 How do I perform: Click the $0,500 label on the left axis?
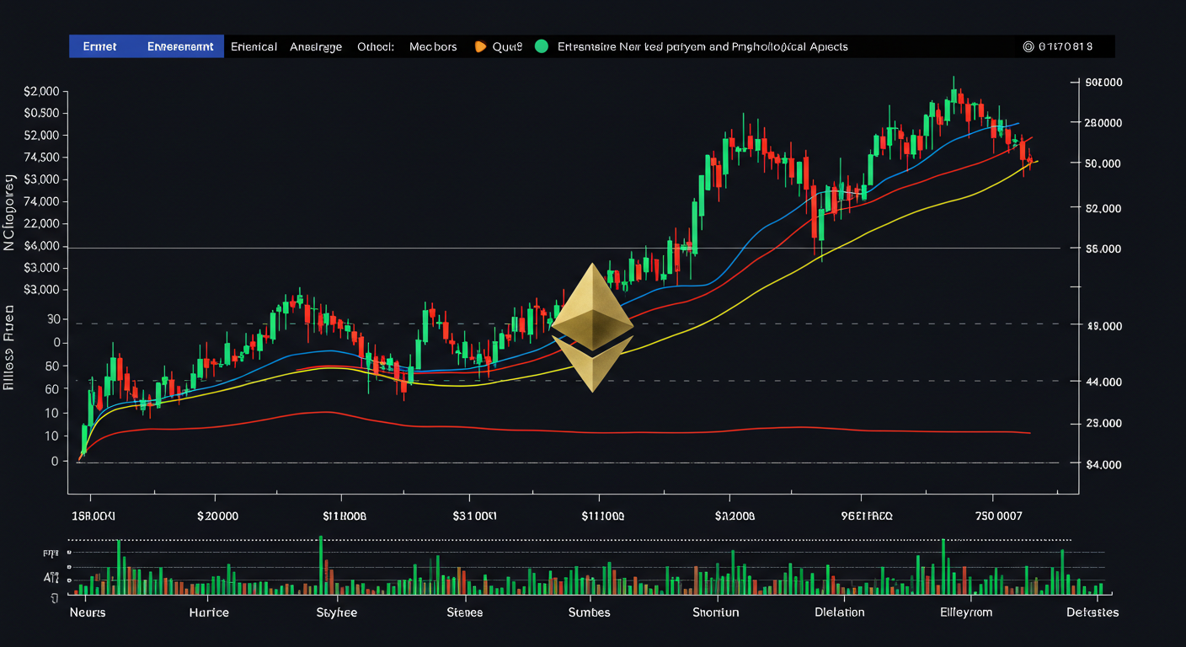[x=41, y=113]
